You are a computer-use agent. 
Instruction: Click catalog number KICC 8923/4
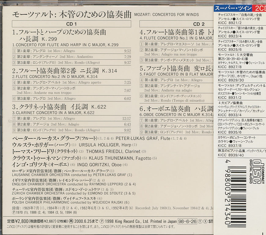point(230,36)
